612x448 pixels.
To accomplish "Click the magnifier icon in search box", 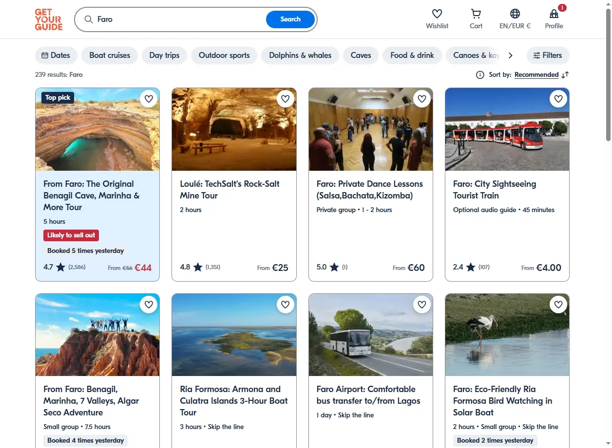I will 89,19.
